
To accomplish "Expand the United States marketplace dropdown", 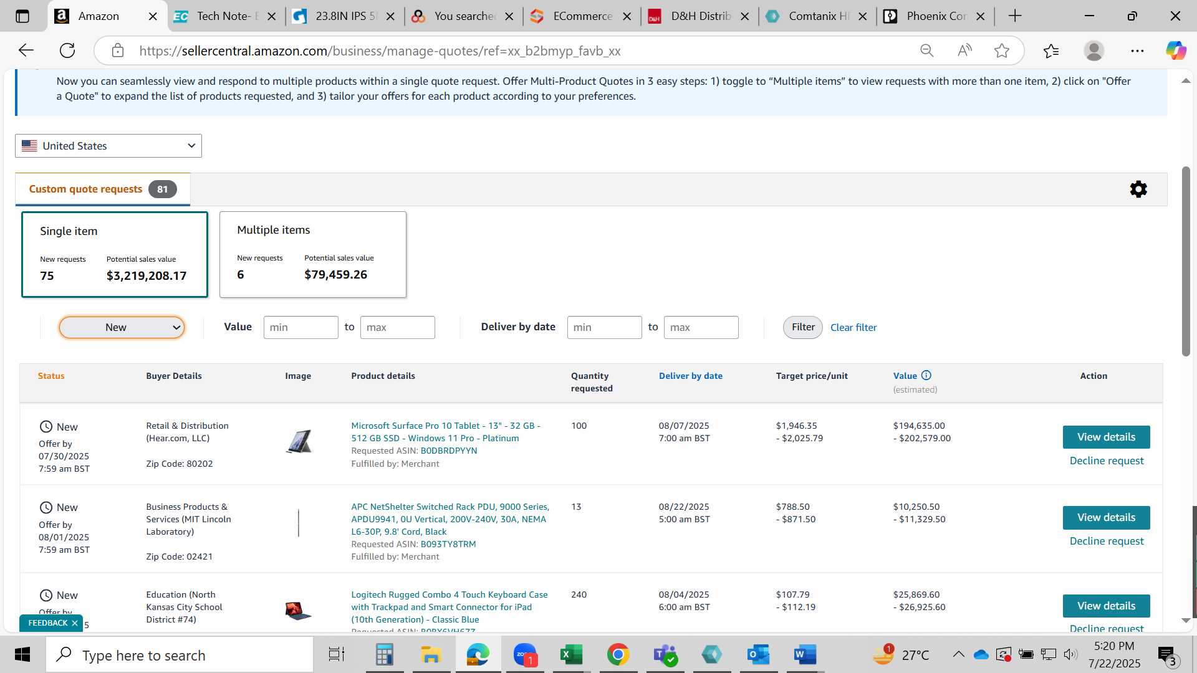I will 108,146.
